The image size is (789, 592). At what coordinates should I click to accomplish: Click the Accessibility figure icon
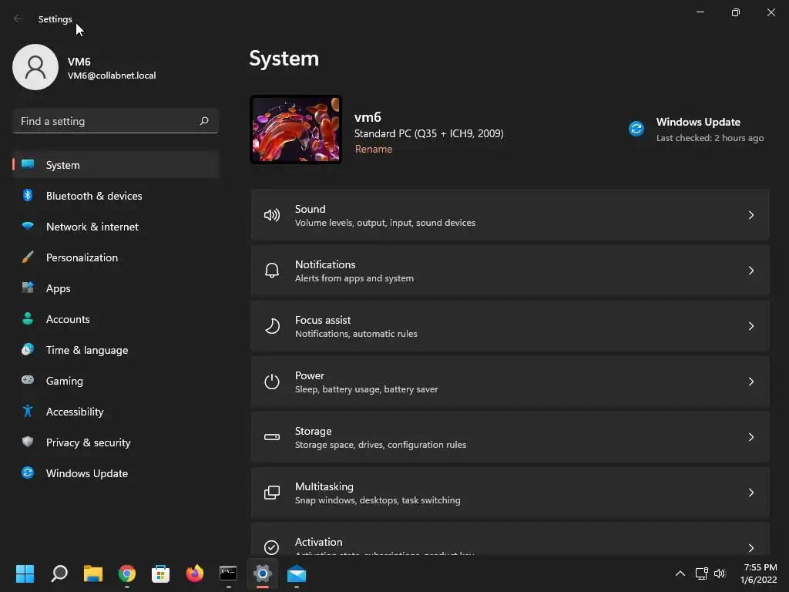coord(28,412)
